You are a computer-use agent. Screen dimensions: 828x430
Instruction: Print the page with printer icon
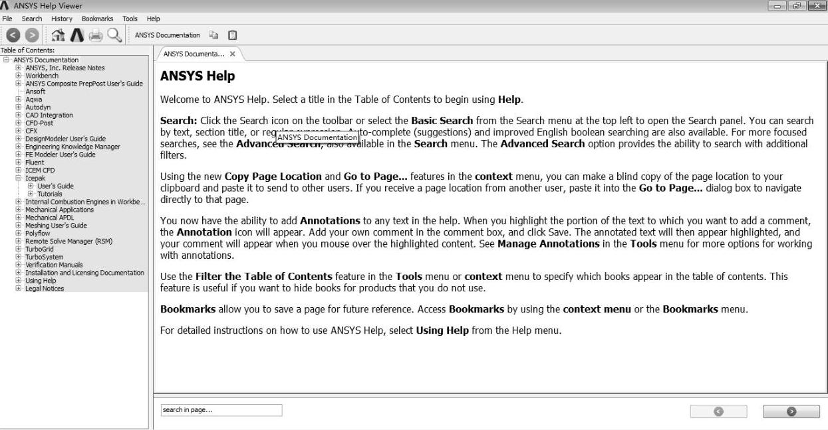(96, 35)
